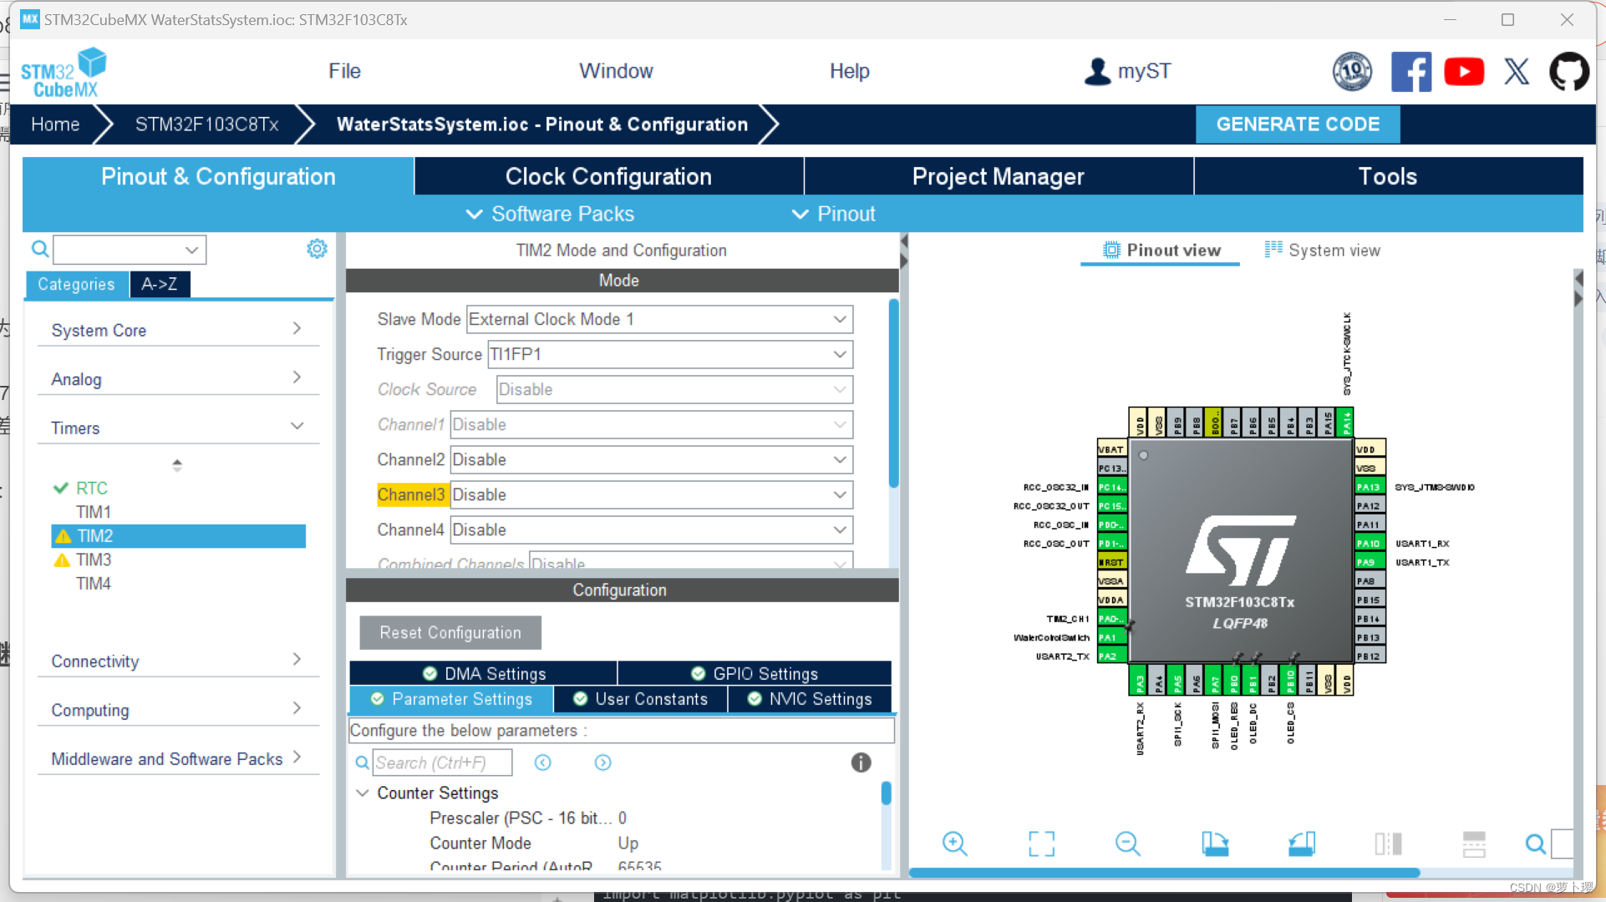The image size is (1606, 902).
Task: Open the Window menu
Action: click(616, 71)
